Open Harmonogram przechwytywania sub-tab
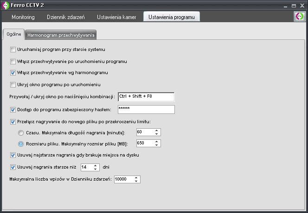The width and height of the screenshot is (308, 213). [x=61, y=35]
